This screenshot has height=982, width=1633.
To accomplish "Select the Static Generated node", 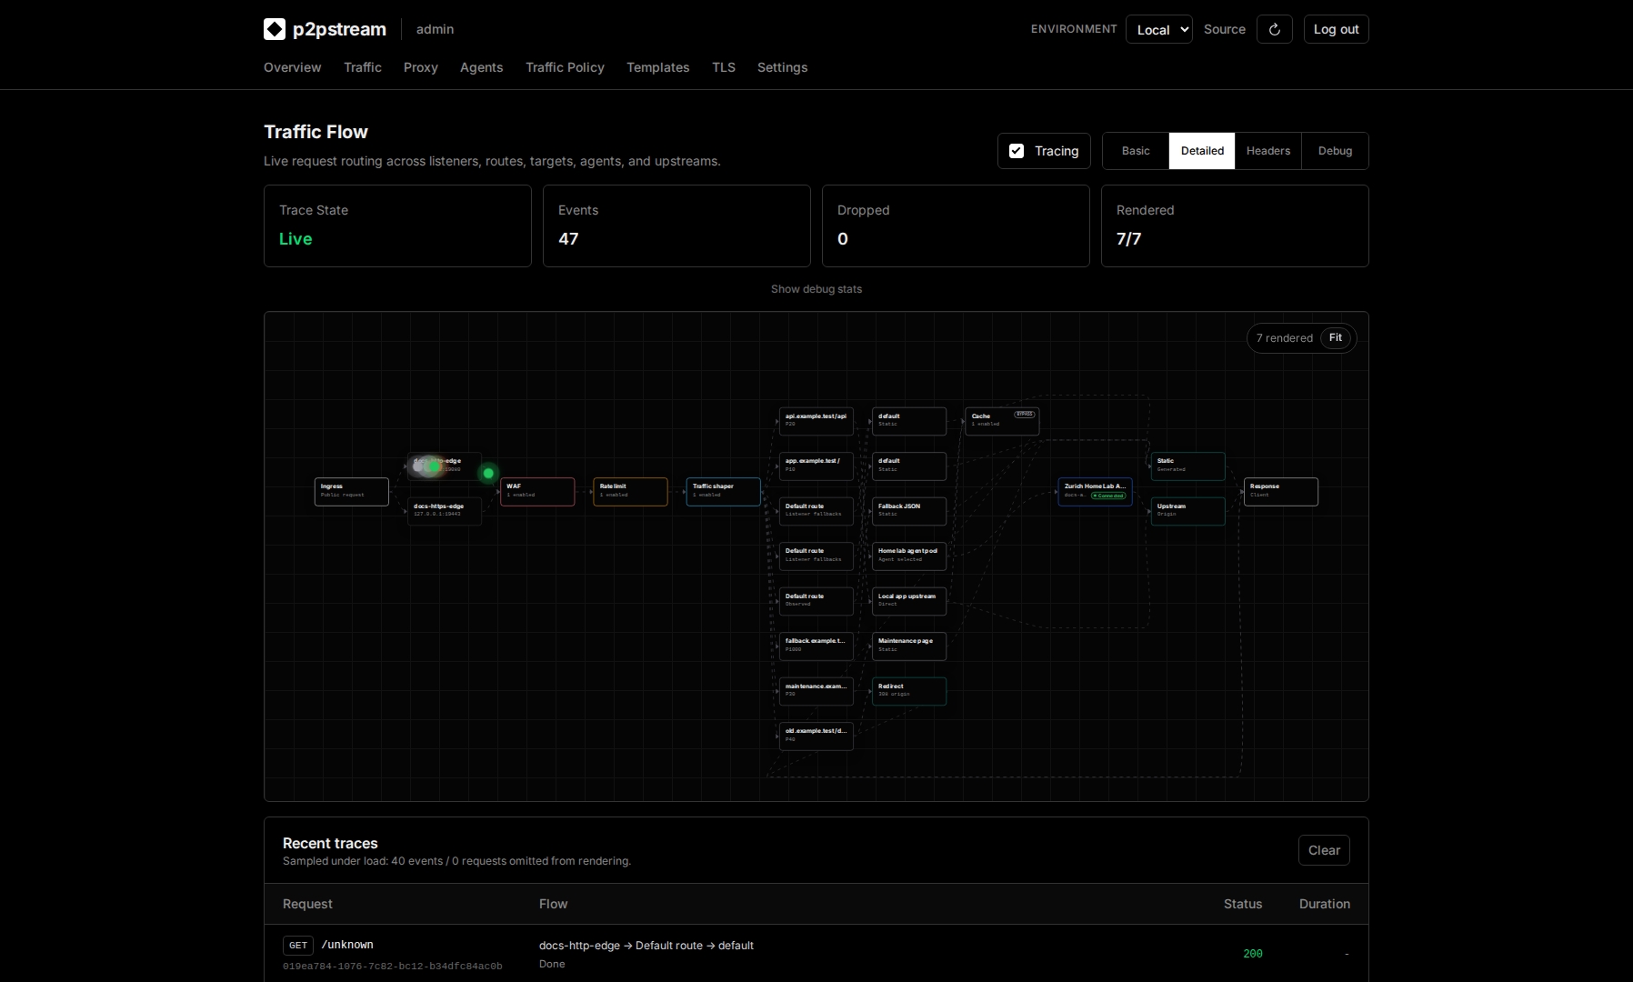I will click(x=1188, y=466).
